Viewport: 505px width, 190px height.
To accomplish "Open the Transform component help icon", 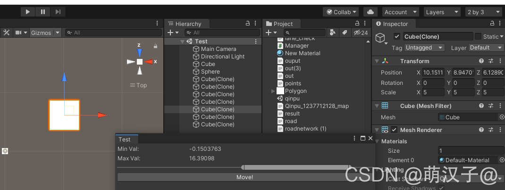I will tap(481, 61).
